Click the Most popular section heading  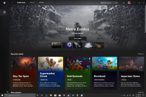(16, 92)
